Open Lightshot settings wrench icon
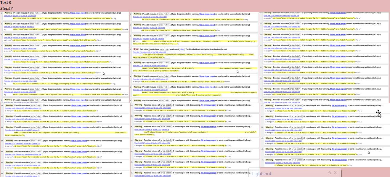 [330, 173]
